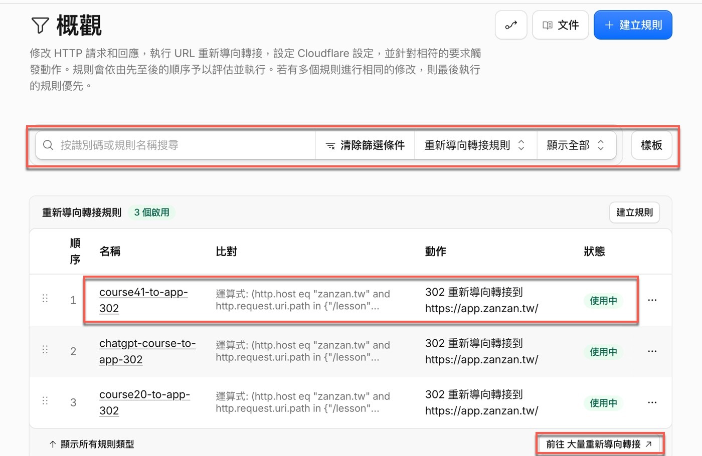702x456 pixels.
Task: Click 清除篩選條件 to clear filters
Action: pos(365,145)
